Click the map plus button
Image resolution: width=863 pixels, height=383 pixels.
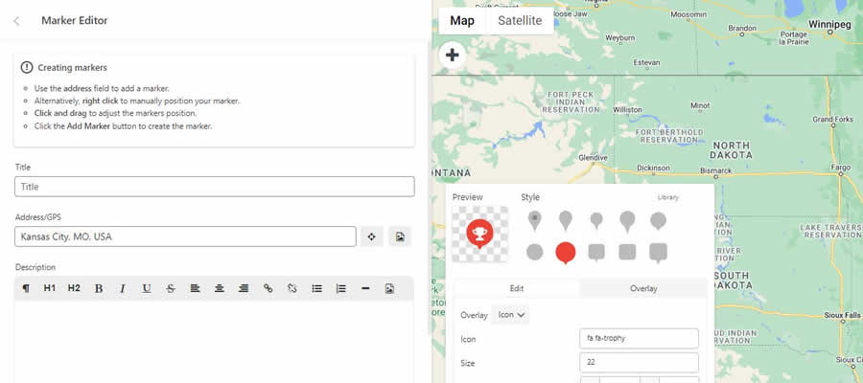(453, 55)
